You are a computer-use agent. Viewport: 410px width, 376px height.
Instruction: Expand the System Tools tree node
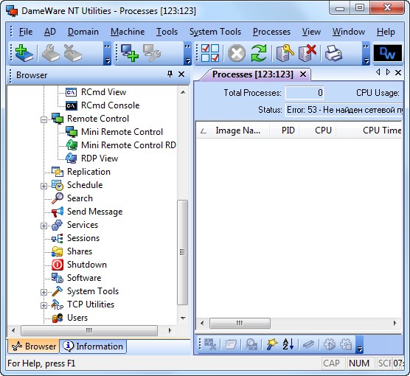point(44,293)
